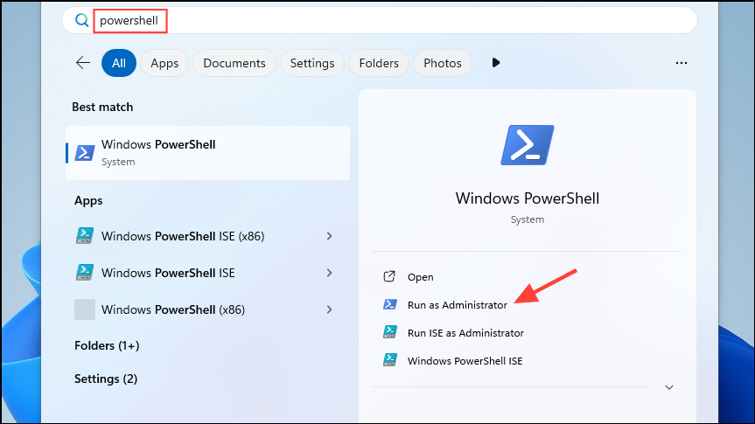Click the Windows PowerShell ISE app icon in Apps list
This screenshot has width=755, height=424.
coord(85,273)
